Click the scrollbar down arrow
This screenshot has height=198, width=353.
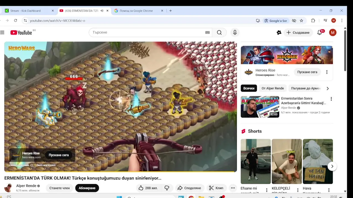(345, 191)
